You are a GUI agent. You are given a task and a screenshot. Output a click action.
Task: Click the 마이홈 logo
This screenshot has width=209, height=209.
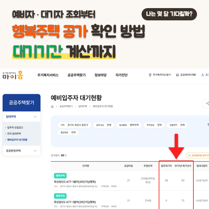pos(13,75)
